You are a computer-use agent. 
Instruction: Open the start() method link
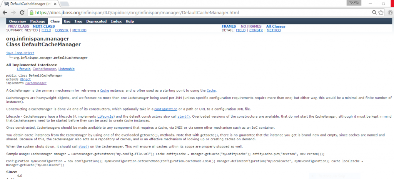click(x=184, y=117)
